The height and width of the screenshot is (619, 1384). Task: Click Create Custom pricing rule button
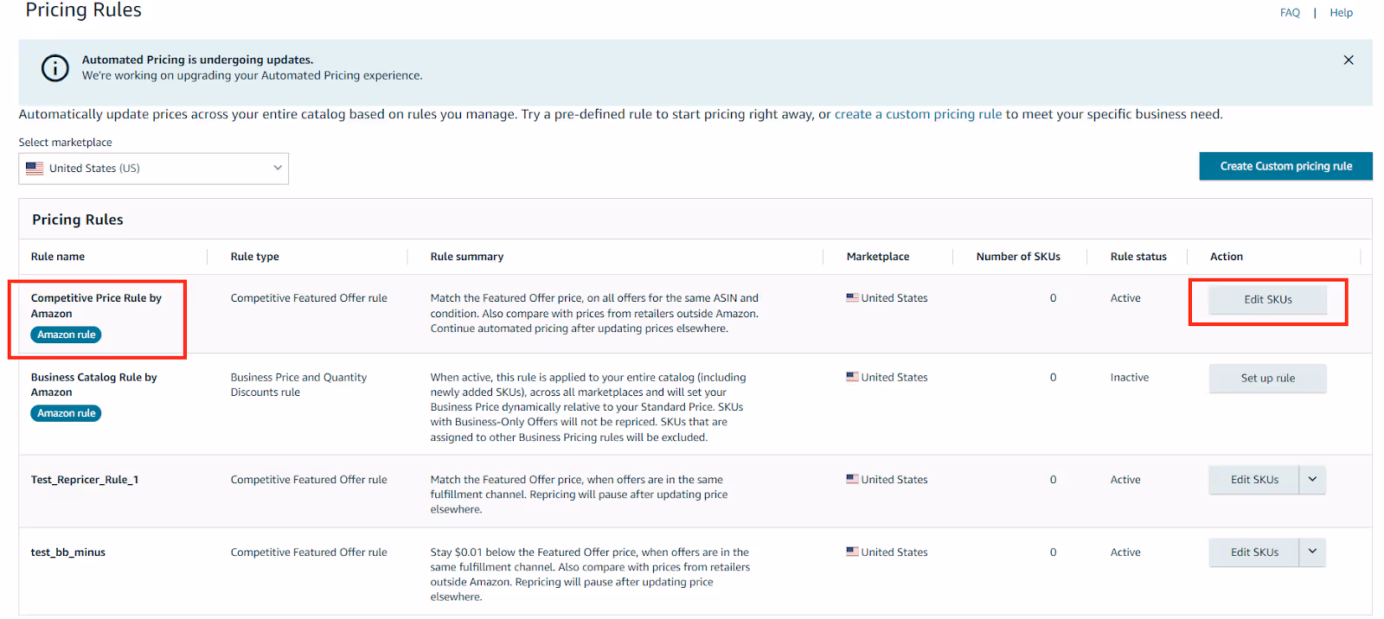[1285, 166]
